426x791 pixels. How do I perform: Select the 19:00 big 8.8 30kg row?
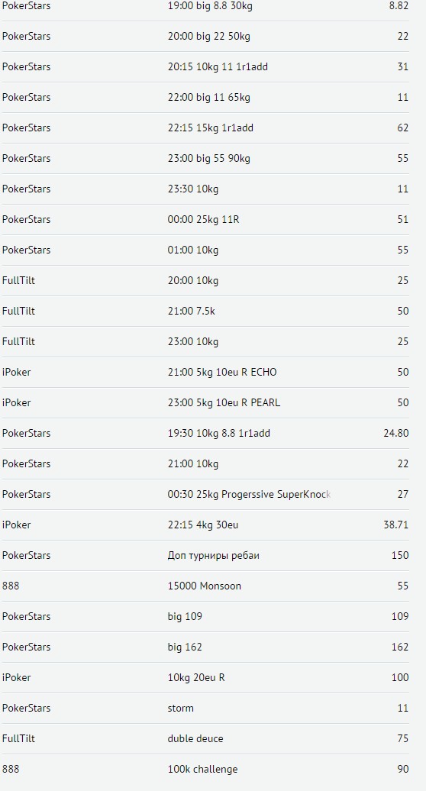[x=205, y=7]
